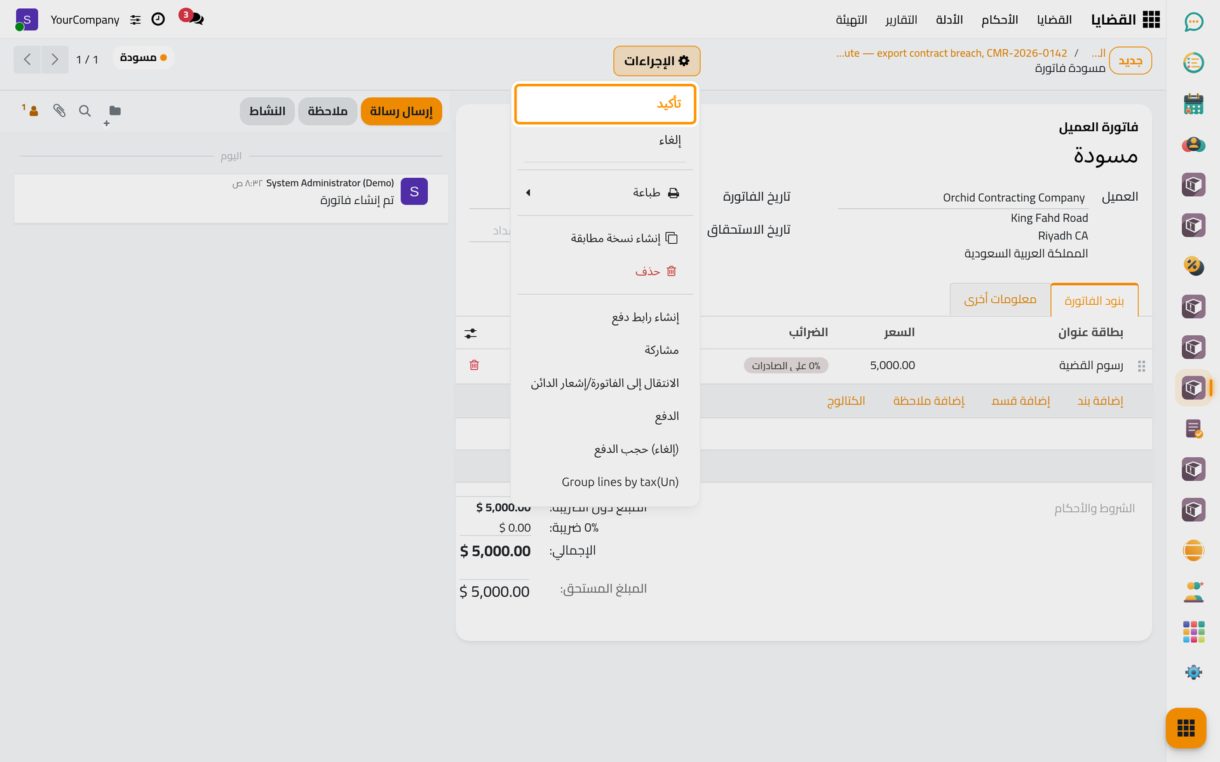Open column options sliders in invoice lines
Screen dimensions: 1220x762
point(470,333)
